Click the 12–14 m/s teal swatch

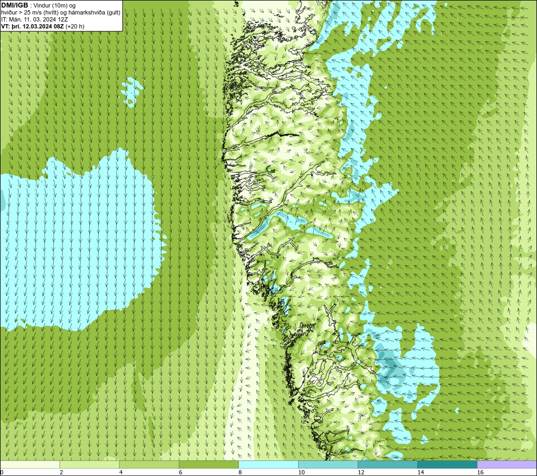pos(387,464)
